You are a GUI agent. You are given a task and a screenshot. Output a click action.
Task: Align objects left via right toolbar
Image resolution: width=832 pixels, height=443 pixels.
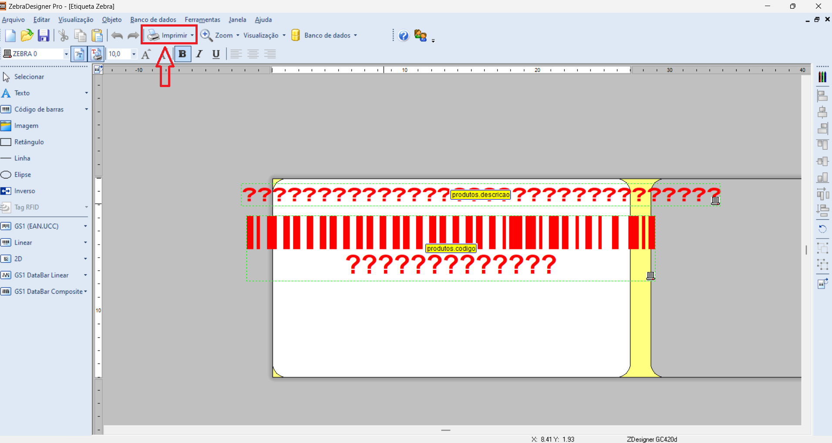coord(822,96)
